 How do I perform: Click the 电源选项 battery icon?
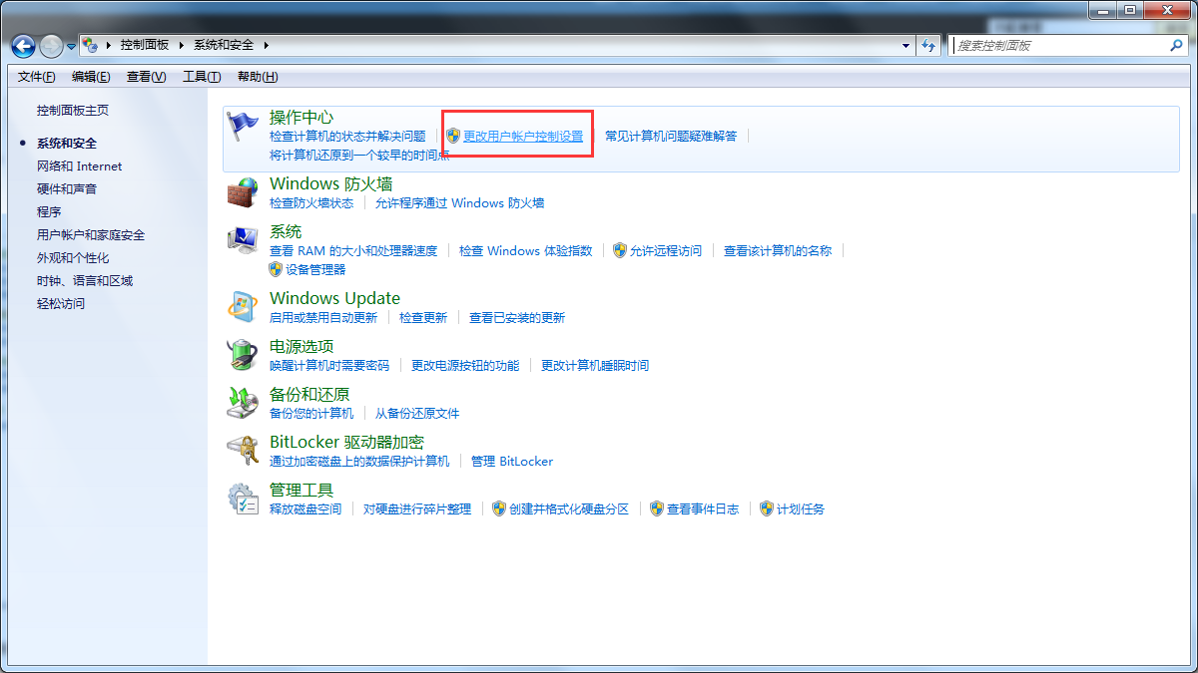pyautogui.click(x=243, y=355)
